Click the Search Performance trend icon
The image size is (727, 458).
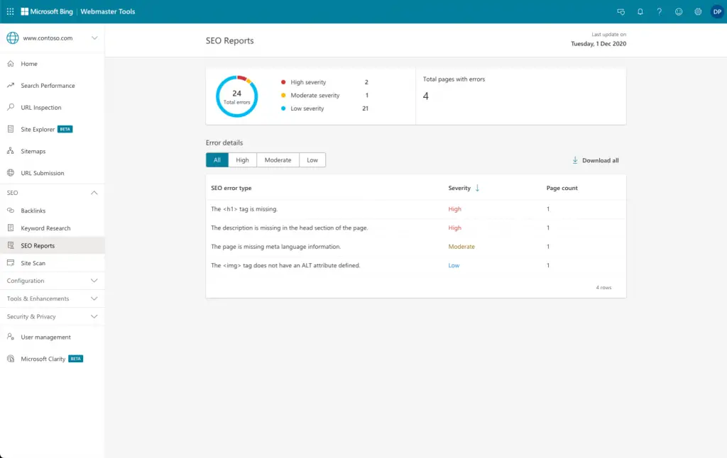pyautogui.click(x=11, y=85)
